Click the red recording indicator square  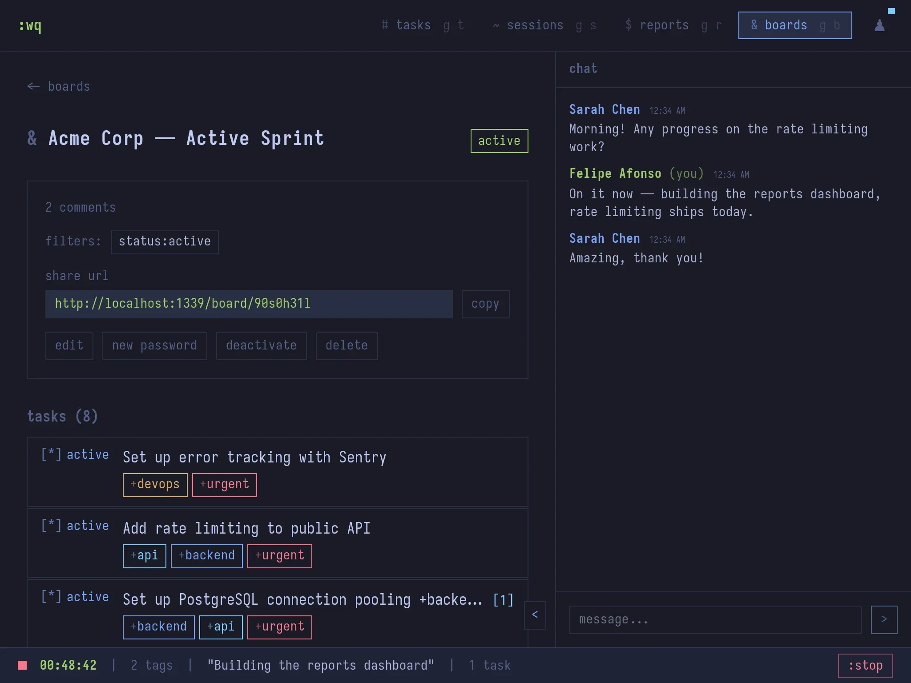coord(22,665)
